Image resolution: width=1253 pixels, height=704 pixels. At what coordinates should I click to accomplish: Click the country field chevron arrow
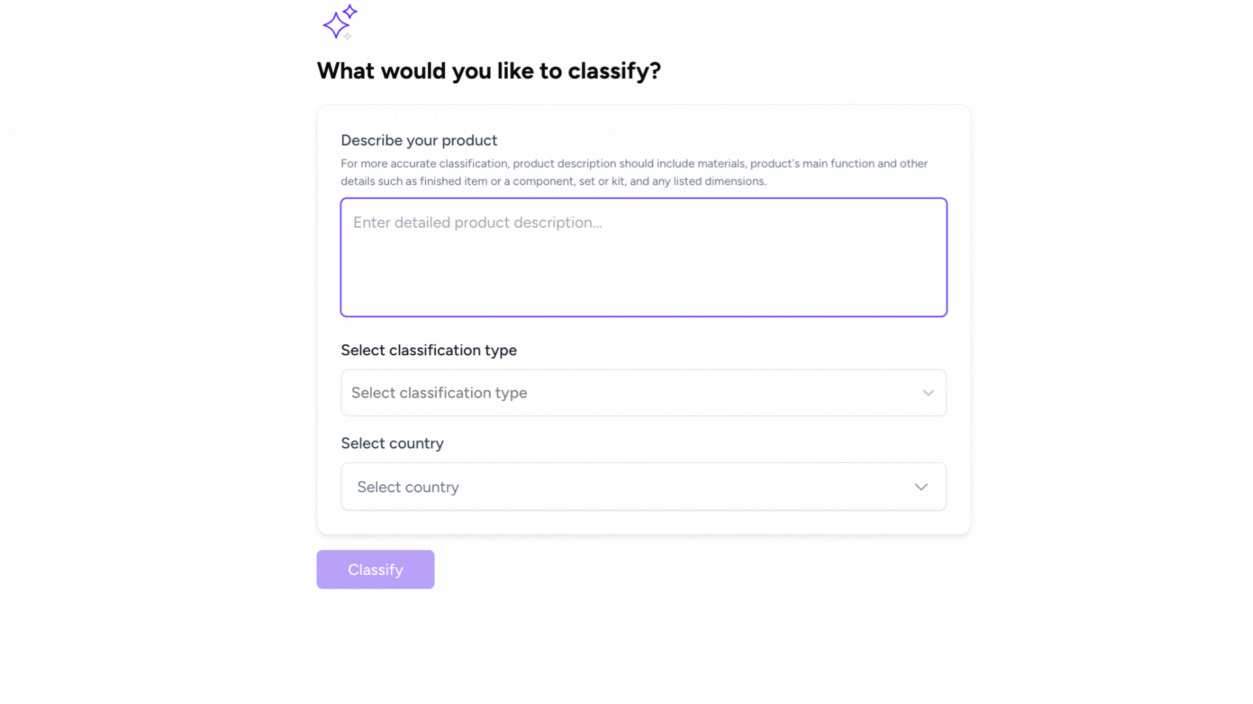921,487
